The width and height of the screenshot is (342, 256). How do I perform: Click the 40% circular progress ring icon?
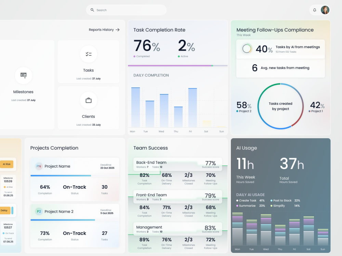(247, 48)
